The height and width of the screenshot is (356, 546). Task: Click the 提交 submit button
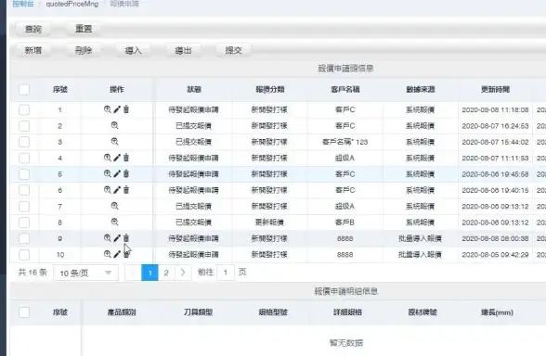(x=233, y=50)
